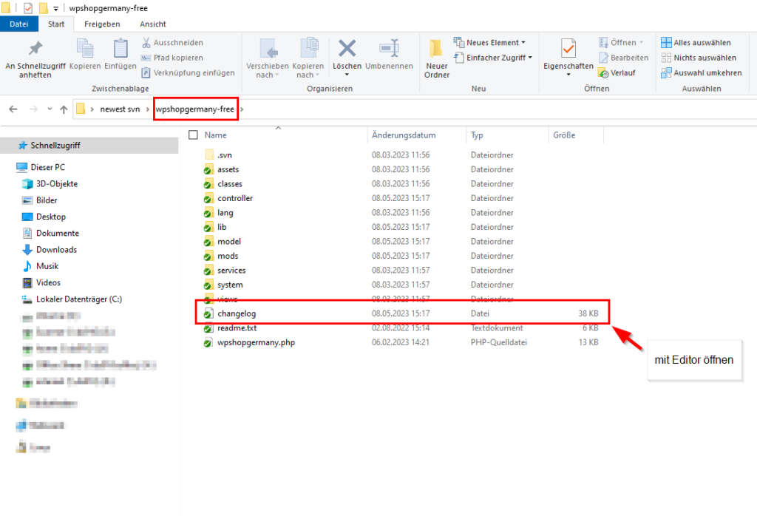Click the up-one-level arrow
The width and height of the screenshot is (757, 516).
(x=64, y=109)
